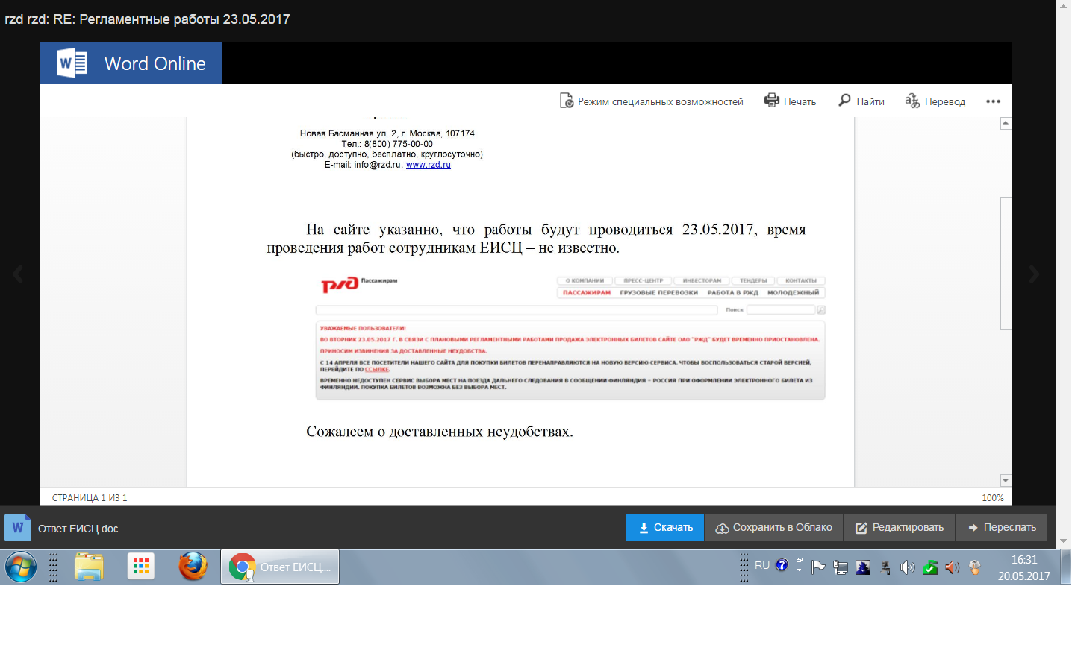Screen dimensions: 1075x671
Task: Expand the three-dots more options menu
Action: 993,101
